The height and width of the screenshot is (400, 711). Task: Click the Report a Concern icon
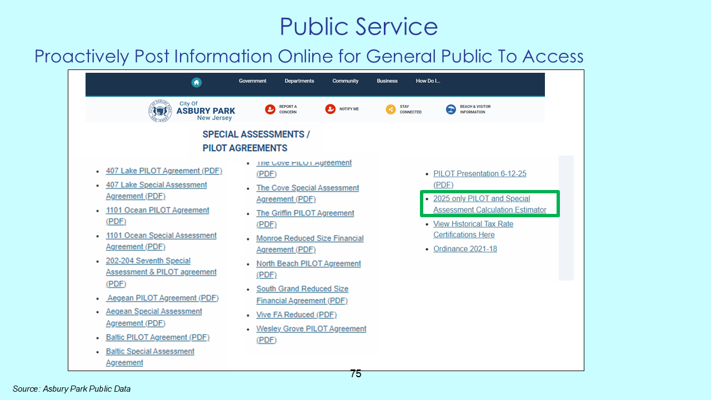(270, 109)
